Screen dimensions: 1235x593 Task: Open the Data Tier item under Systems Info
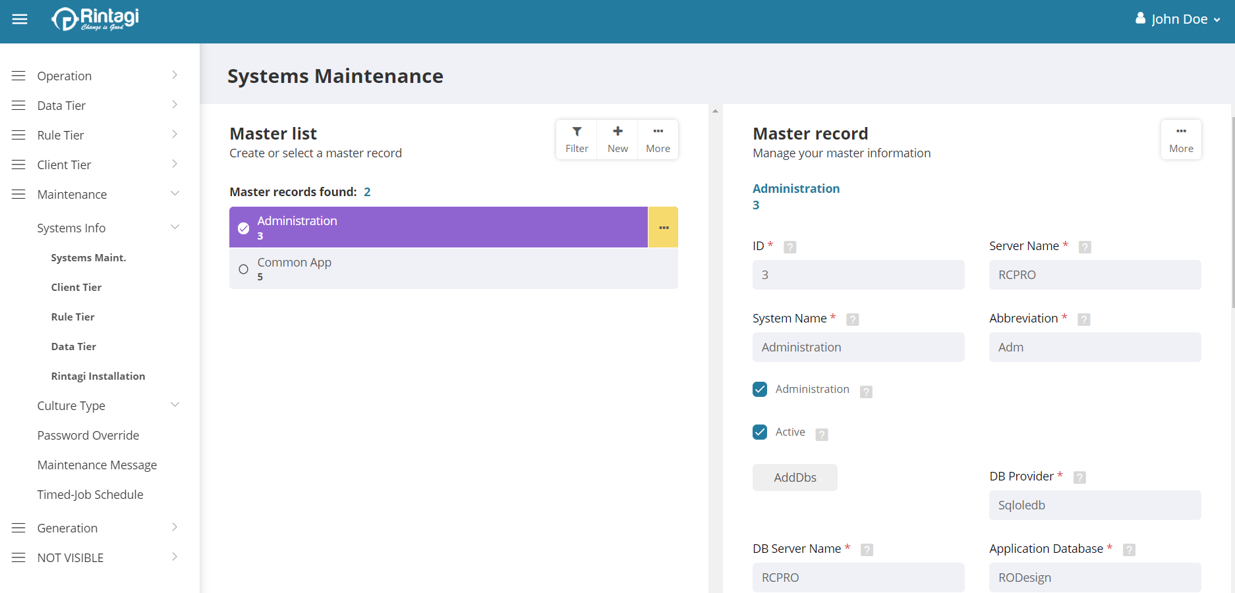73,346
